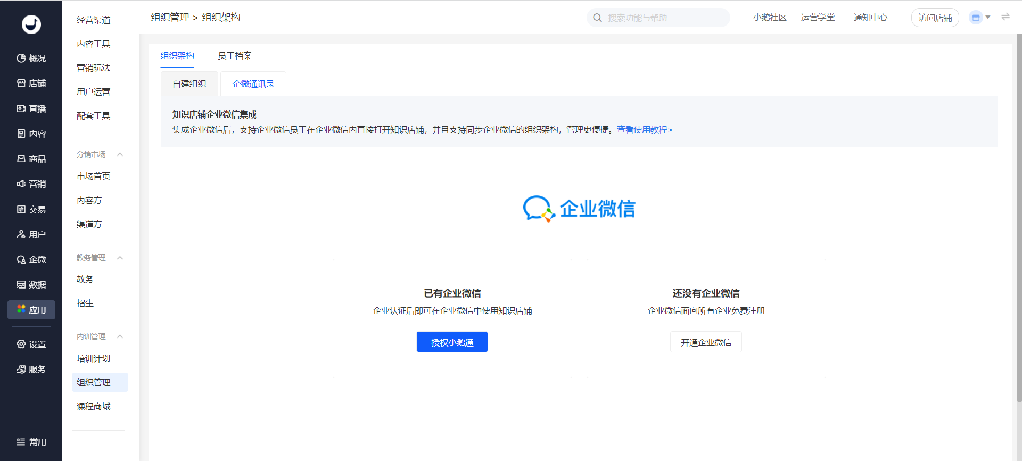1022x461 pixels.
Task: Open the 数据 data icon
Action: (x=21, y=284)
